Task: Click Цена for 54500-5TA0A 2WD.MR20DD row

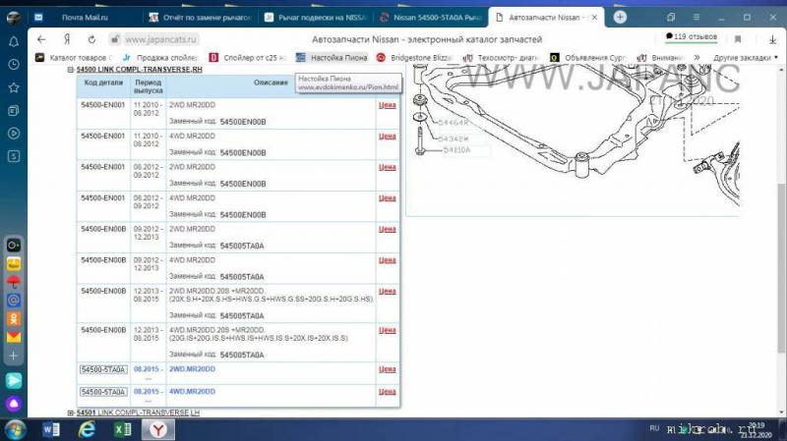Action: pos(387,369)
